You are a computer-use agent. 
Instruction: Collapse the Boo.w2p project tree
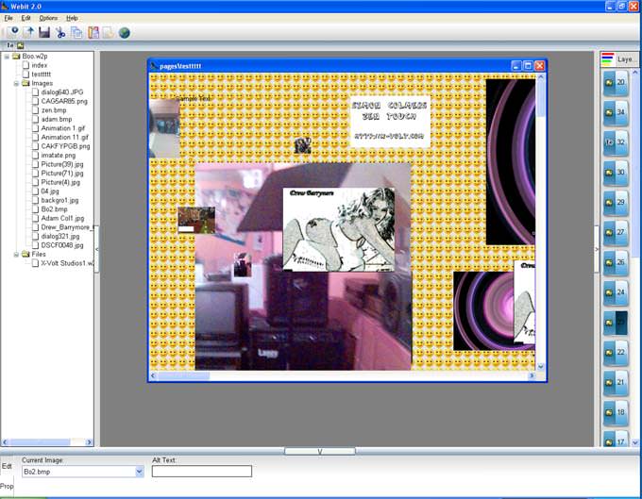coord(7,57)
